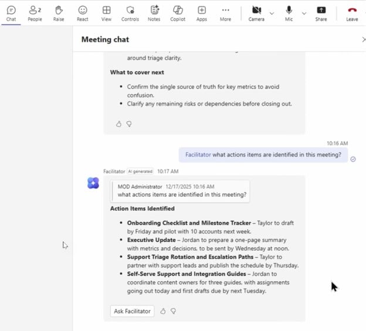
Task: Click the Facilitator mention link in message
Action: click(x=198, y=155)
